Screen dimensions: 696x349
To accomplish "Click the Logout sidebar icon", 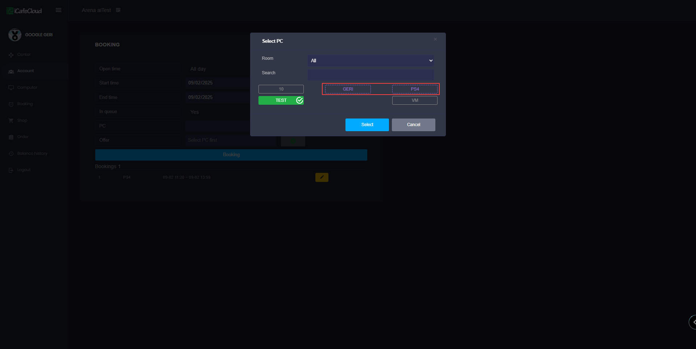I will click(x=11, y=170).
